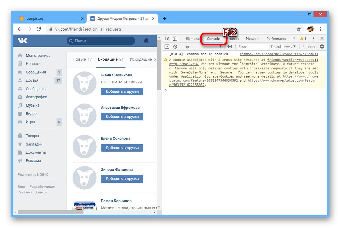Open Фотографии via the camera icon
Viewport: 340px width, 228px height.
click(20, 97)
